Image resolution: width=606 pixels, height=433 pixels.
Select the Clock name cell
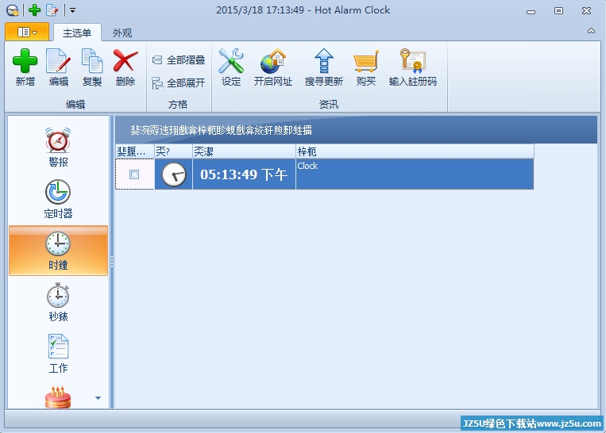point(415,174)
